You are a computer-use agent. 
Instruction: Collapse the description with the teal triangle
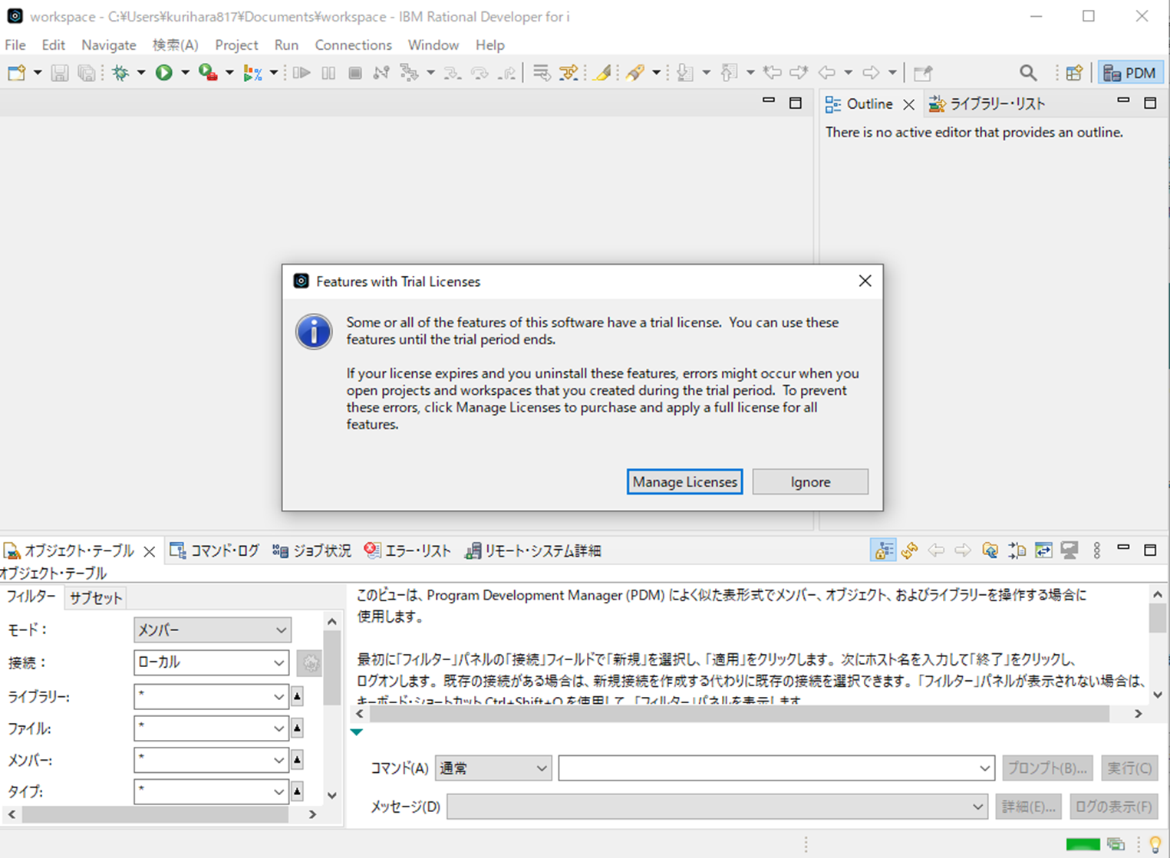(x=357, y=732)
